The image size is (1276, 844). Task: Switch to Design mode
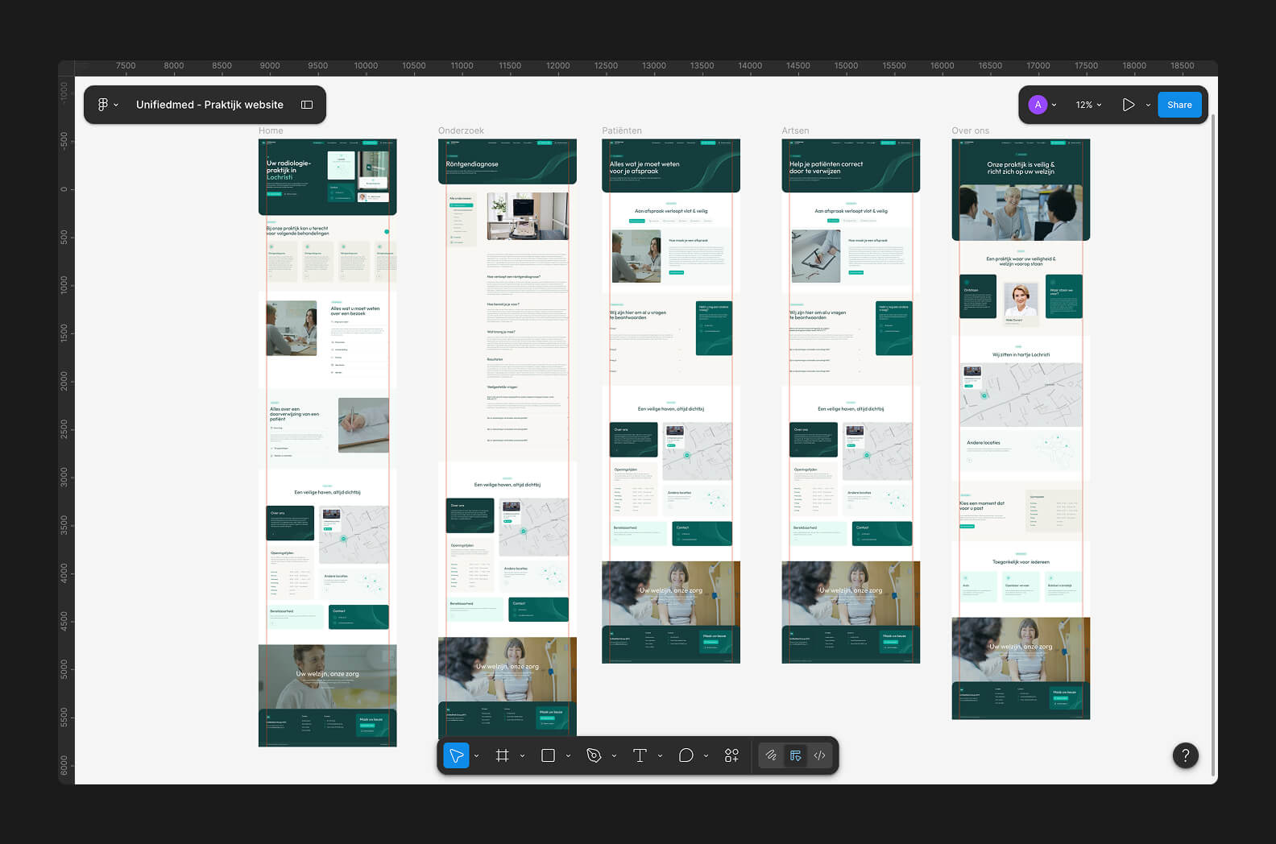tap(796, 755)
